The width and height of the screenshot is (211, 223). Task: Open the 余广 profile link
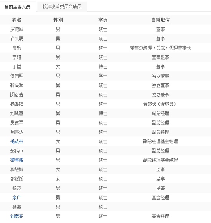click(17, 198)
